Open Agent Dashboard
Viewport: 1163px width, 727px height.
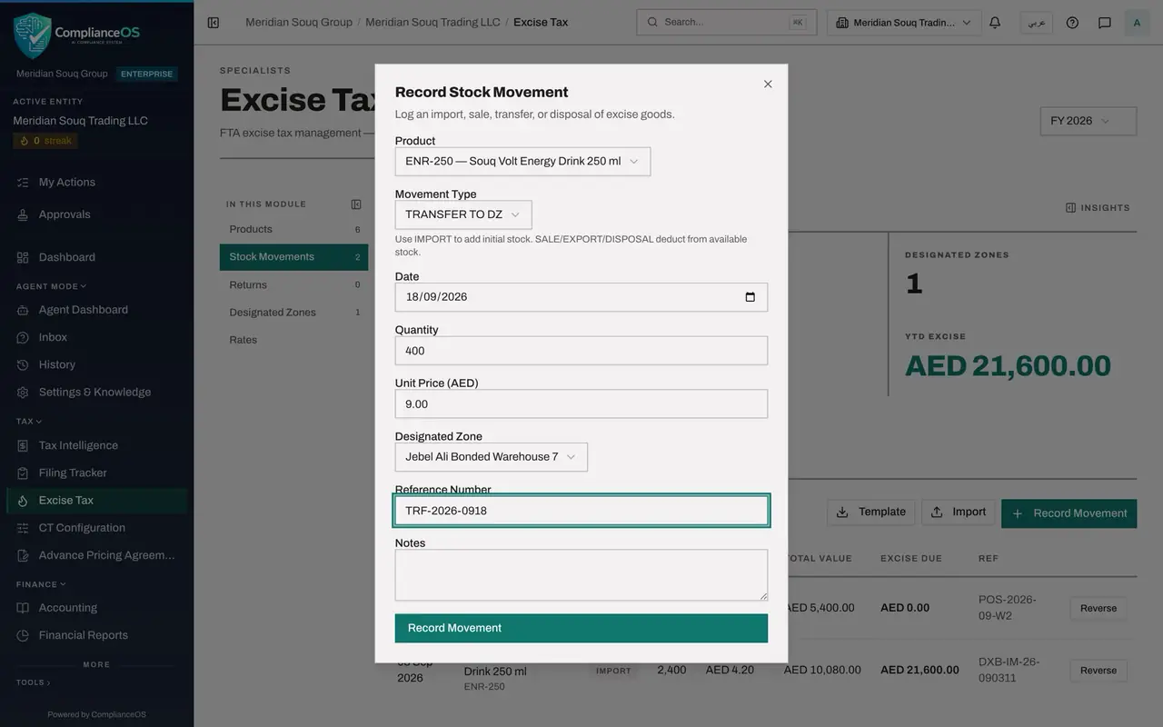tap(96, 310)
